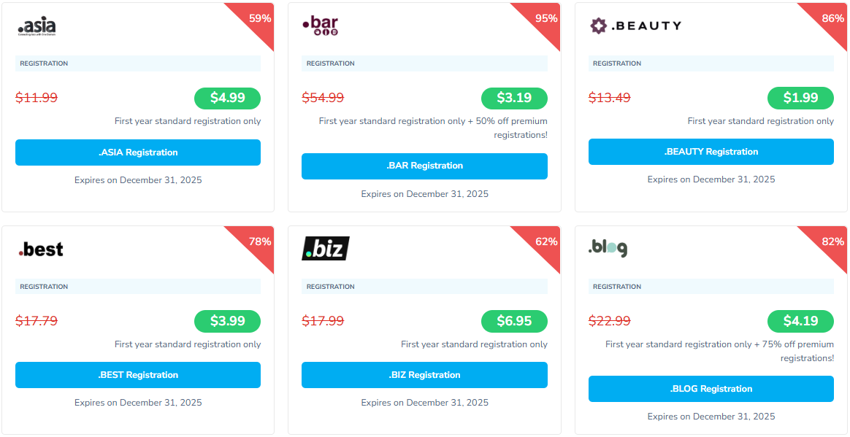Click the .best domain logo
Image resolution: width=850 pixels, height=437 pixels.
(41, 250)
